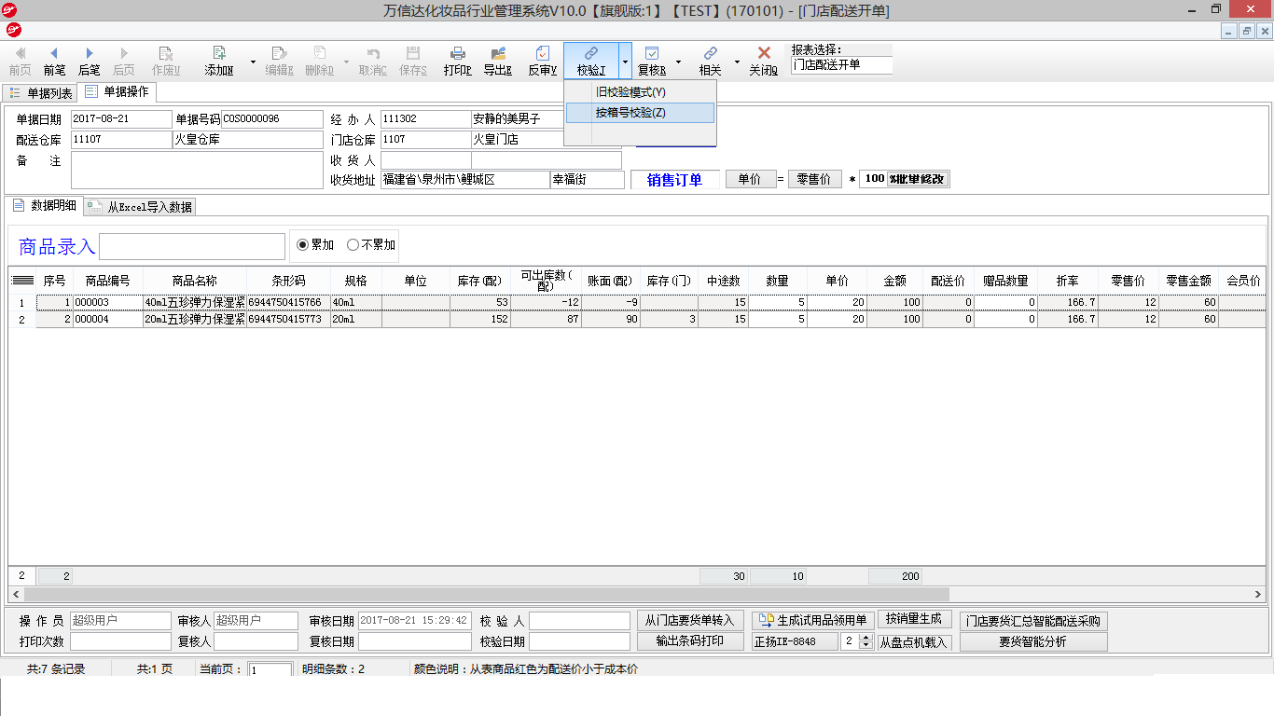This screenshot has height=716, width=1274.
Task: Switch to the 单据操作 tab
Action: (117, 92)
